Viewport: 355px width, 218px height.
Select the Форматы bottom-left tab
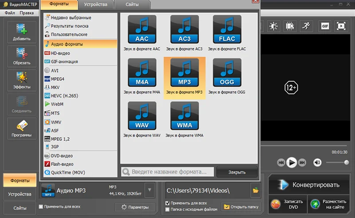[x=20, y=180]
